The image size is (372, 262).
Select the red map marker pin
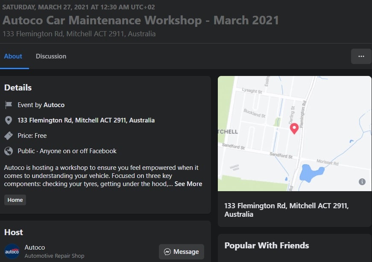pos(294,129)
